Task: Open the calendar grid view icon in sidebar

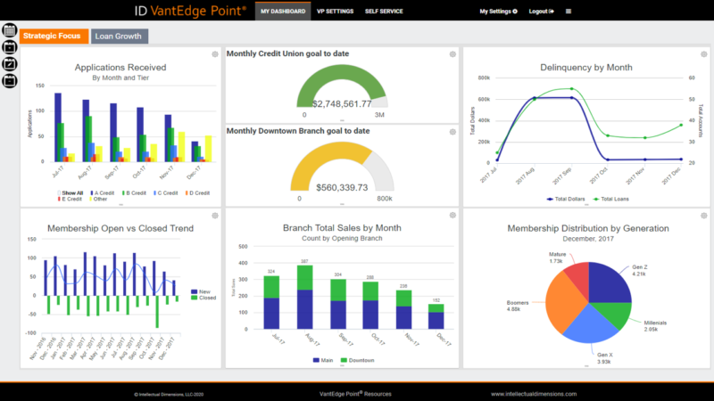Action: pos(10,30)
